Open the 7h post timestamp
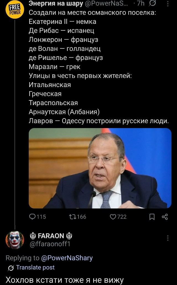Viewport: 177px width, 285px height. tap(140, 3)
